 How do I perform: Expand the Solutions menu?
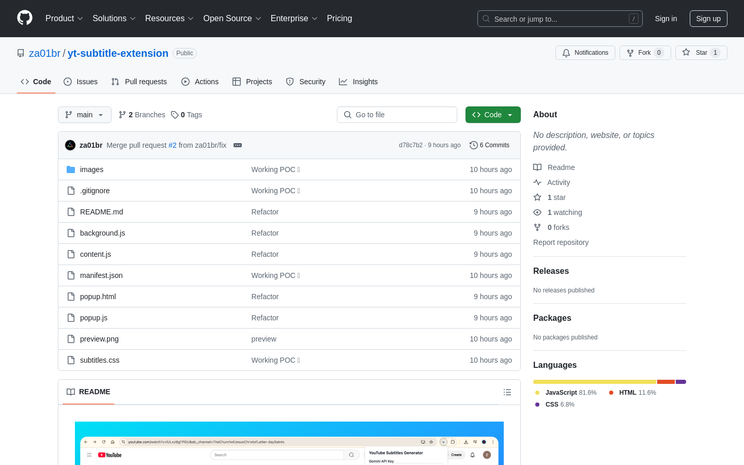click(x=114, y=18)
